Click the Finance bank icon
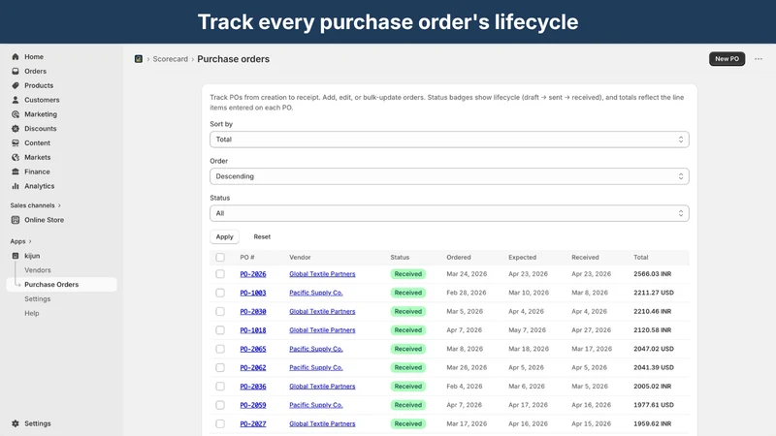 [16, 171]
